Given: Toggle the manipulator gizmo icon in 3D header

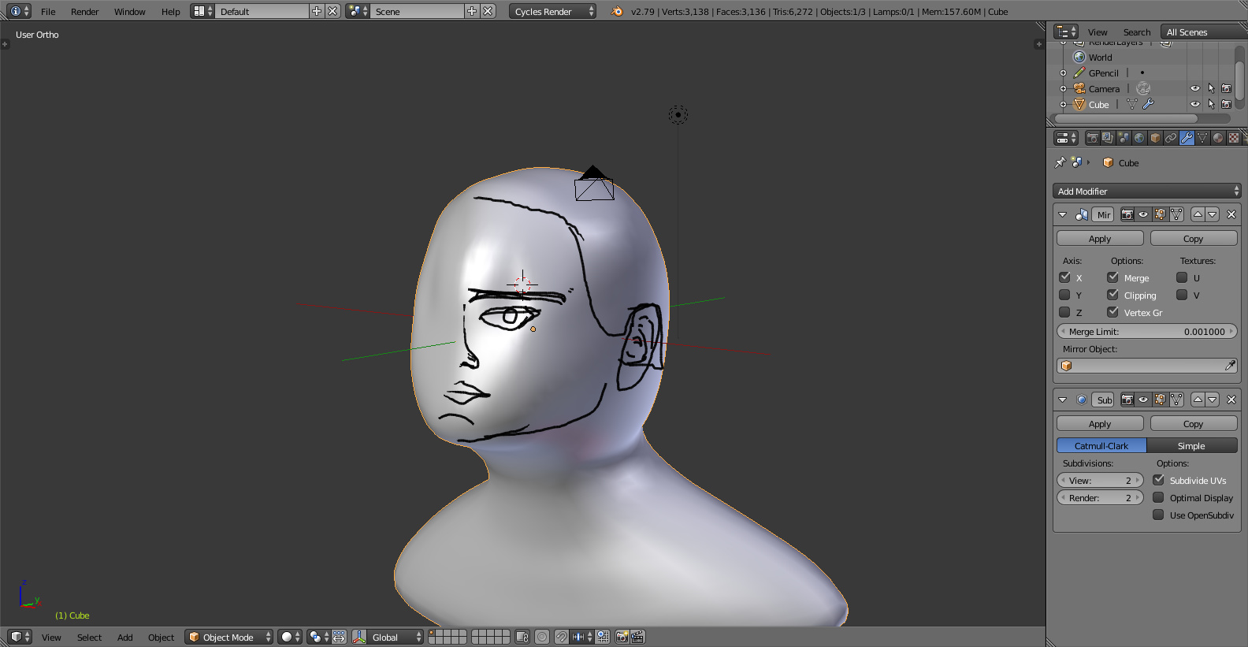Looking at the screenshot, I should [359, 637].
